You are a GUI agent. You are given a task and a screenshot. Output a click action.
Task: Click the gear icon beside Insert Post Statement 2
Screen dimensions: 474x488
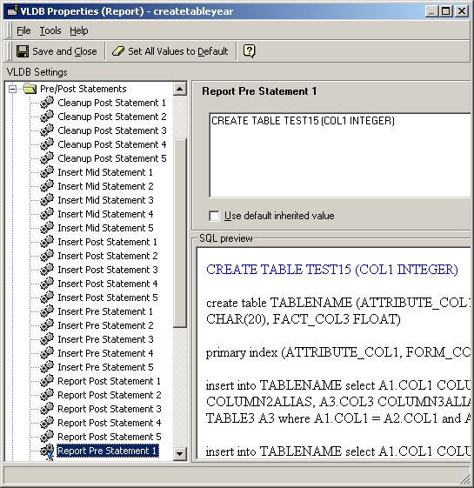coord(47,256)
